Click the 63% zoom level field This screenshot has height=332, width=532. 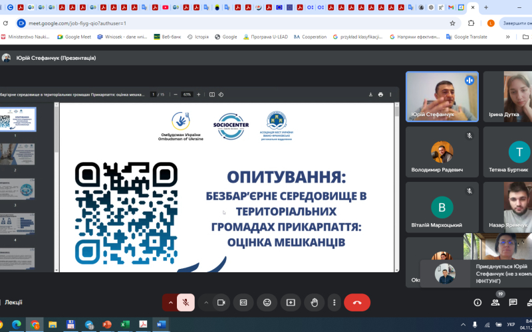(x=187, y=94)
